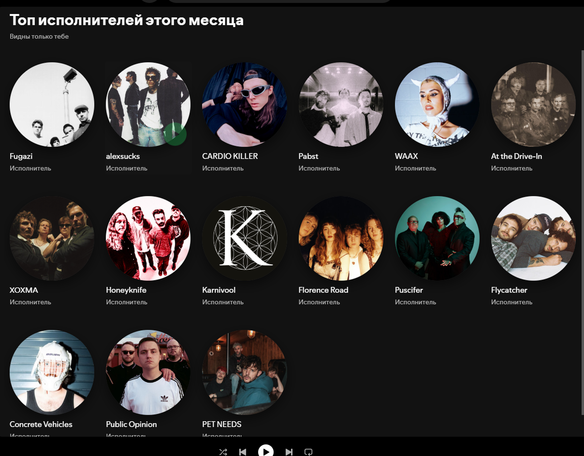Toggle shuffle in the playback bar
The image size is (584, 456).
point(223,452)
